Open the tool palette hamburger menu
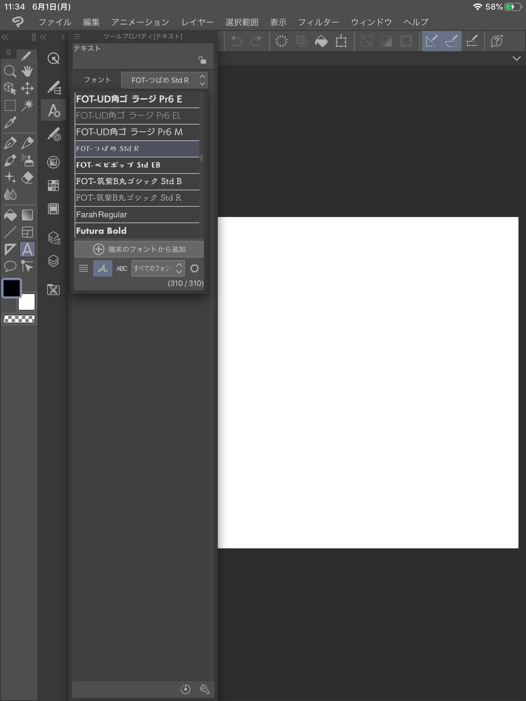 pyautogui.click(x=9, y=53)
